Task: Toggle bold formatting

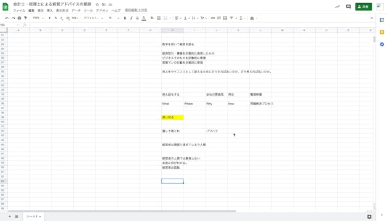Action: (125, 18)
